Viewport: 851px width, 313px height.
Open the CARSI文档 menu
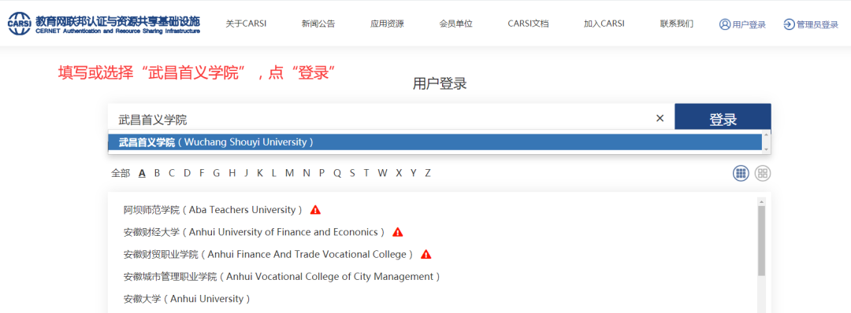(528, 24)
